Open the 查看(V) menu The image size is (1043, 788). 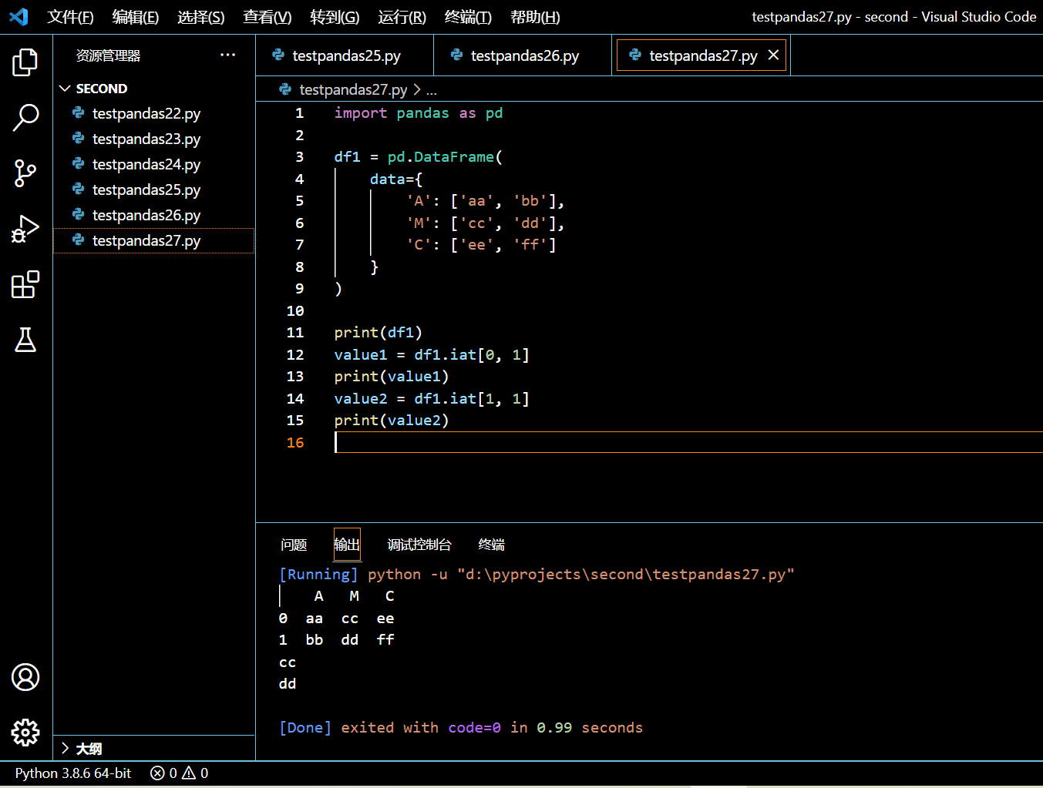267,17
